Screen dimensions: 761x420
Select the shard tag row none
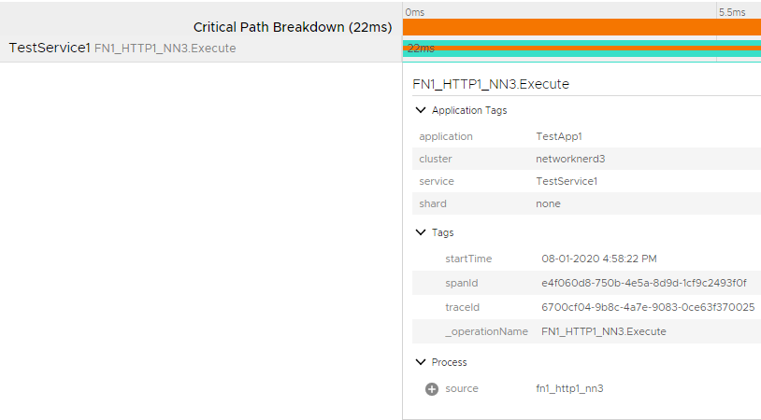pyautogui.click(x=586, y=203)
